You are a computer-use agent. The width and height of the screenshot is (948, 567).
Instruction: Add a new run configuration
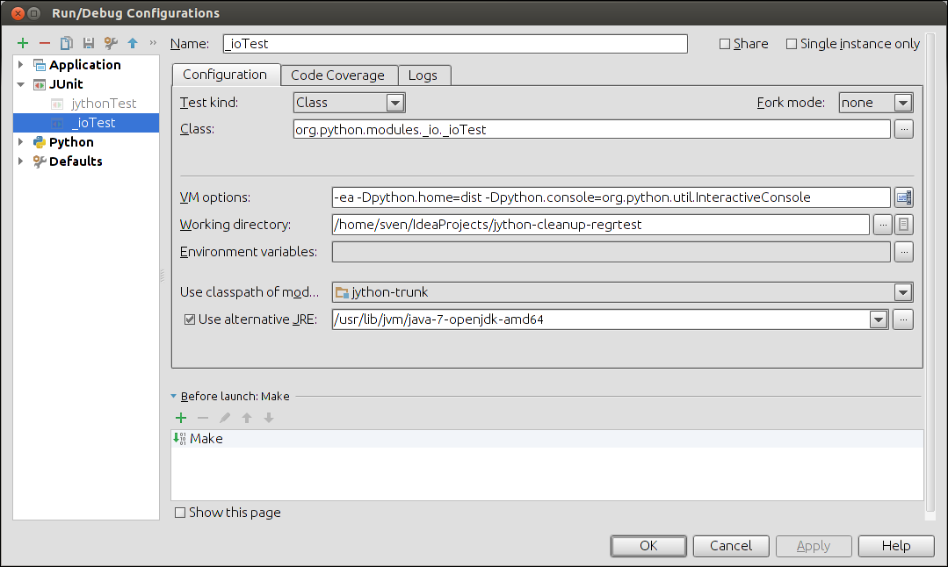(x=23, y=43)
